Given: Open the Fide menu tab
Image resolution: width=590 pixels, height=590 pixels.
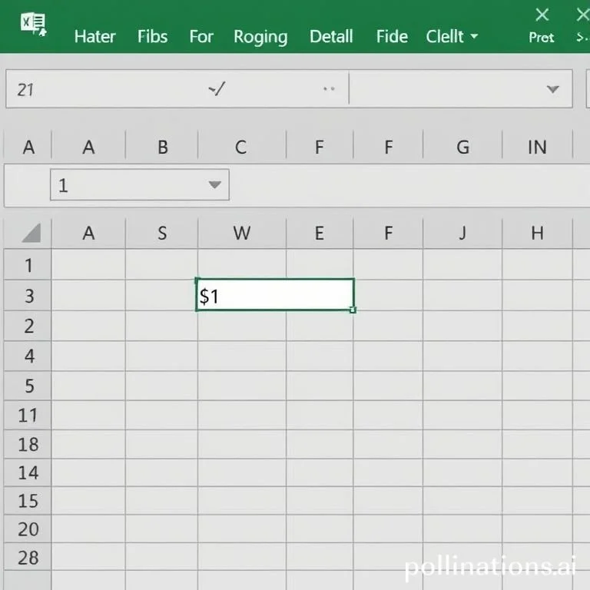Looking at the screenshot, I should tap(392, 37).
